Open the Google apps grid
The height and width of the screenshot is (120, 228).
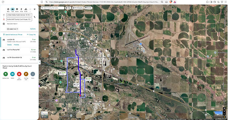coord(220,7)
